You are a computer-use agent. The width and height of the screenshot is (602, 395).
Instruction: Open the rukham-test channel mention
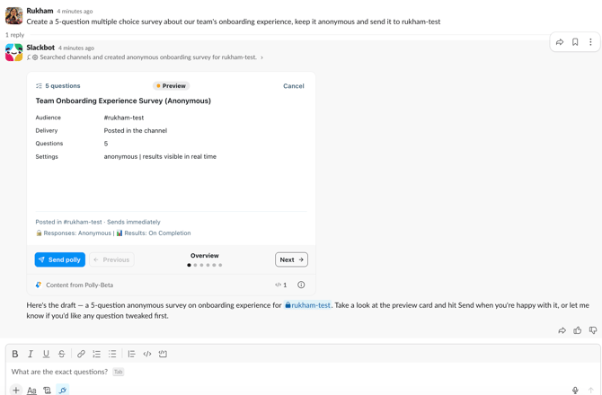click(x=307, y=305)
